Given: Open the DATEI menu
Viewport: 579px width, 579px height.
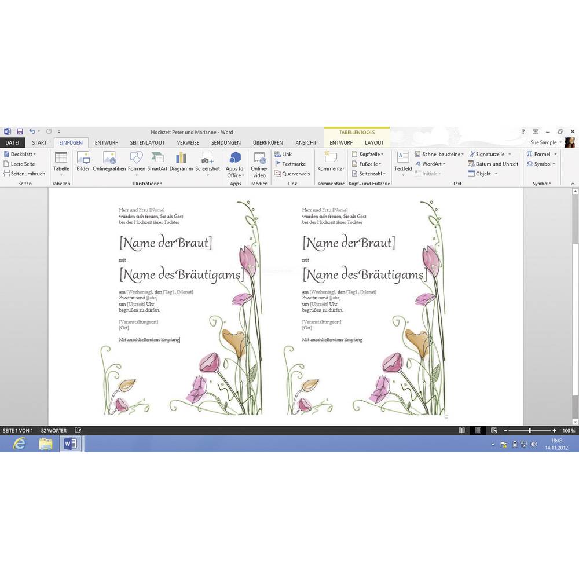Looking at the screenshot, I should point(13,142).
